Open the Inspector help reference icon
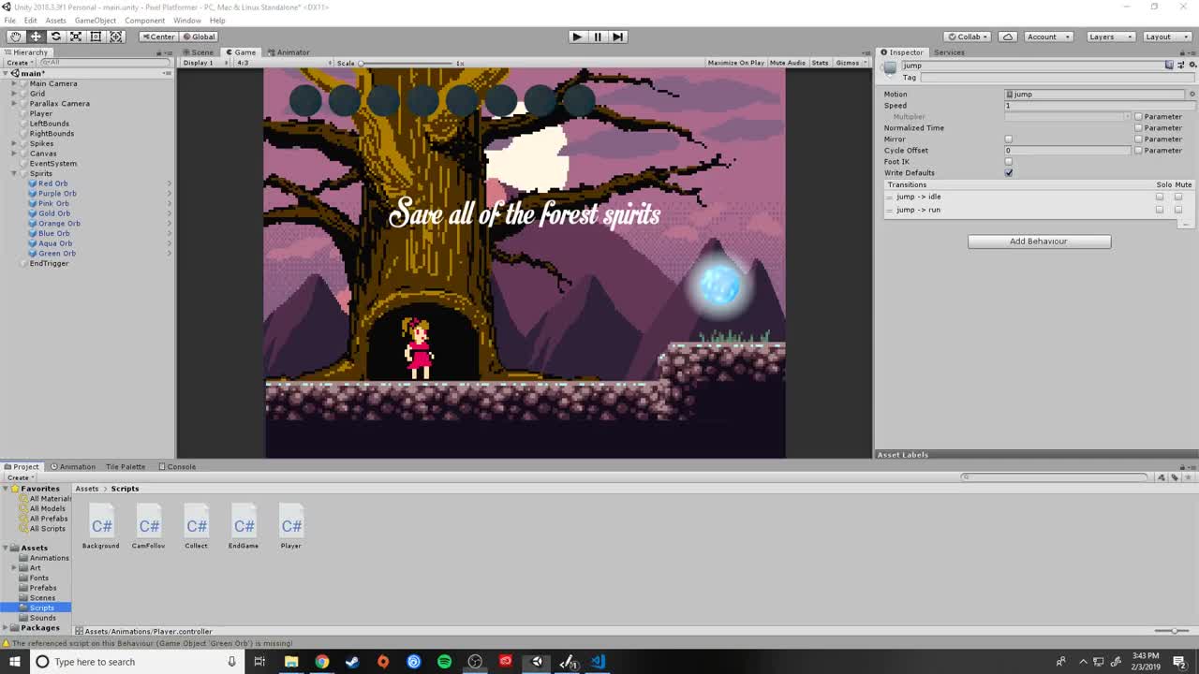The image size is (1199, 674). [x=1169, y=65]
